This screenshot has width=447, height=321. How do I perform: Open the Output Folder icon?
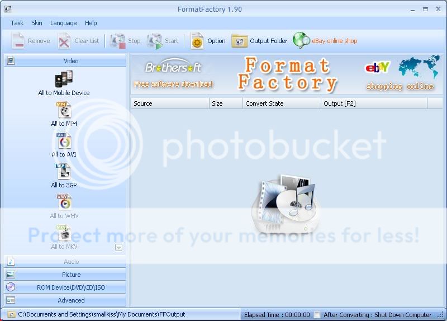[x=239, y=41]
